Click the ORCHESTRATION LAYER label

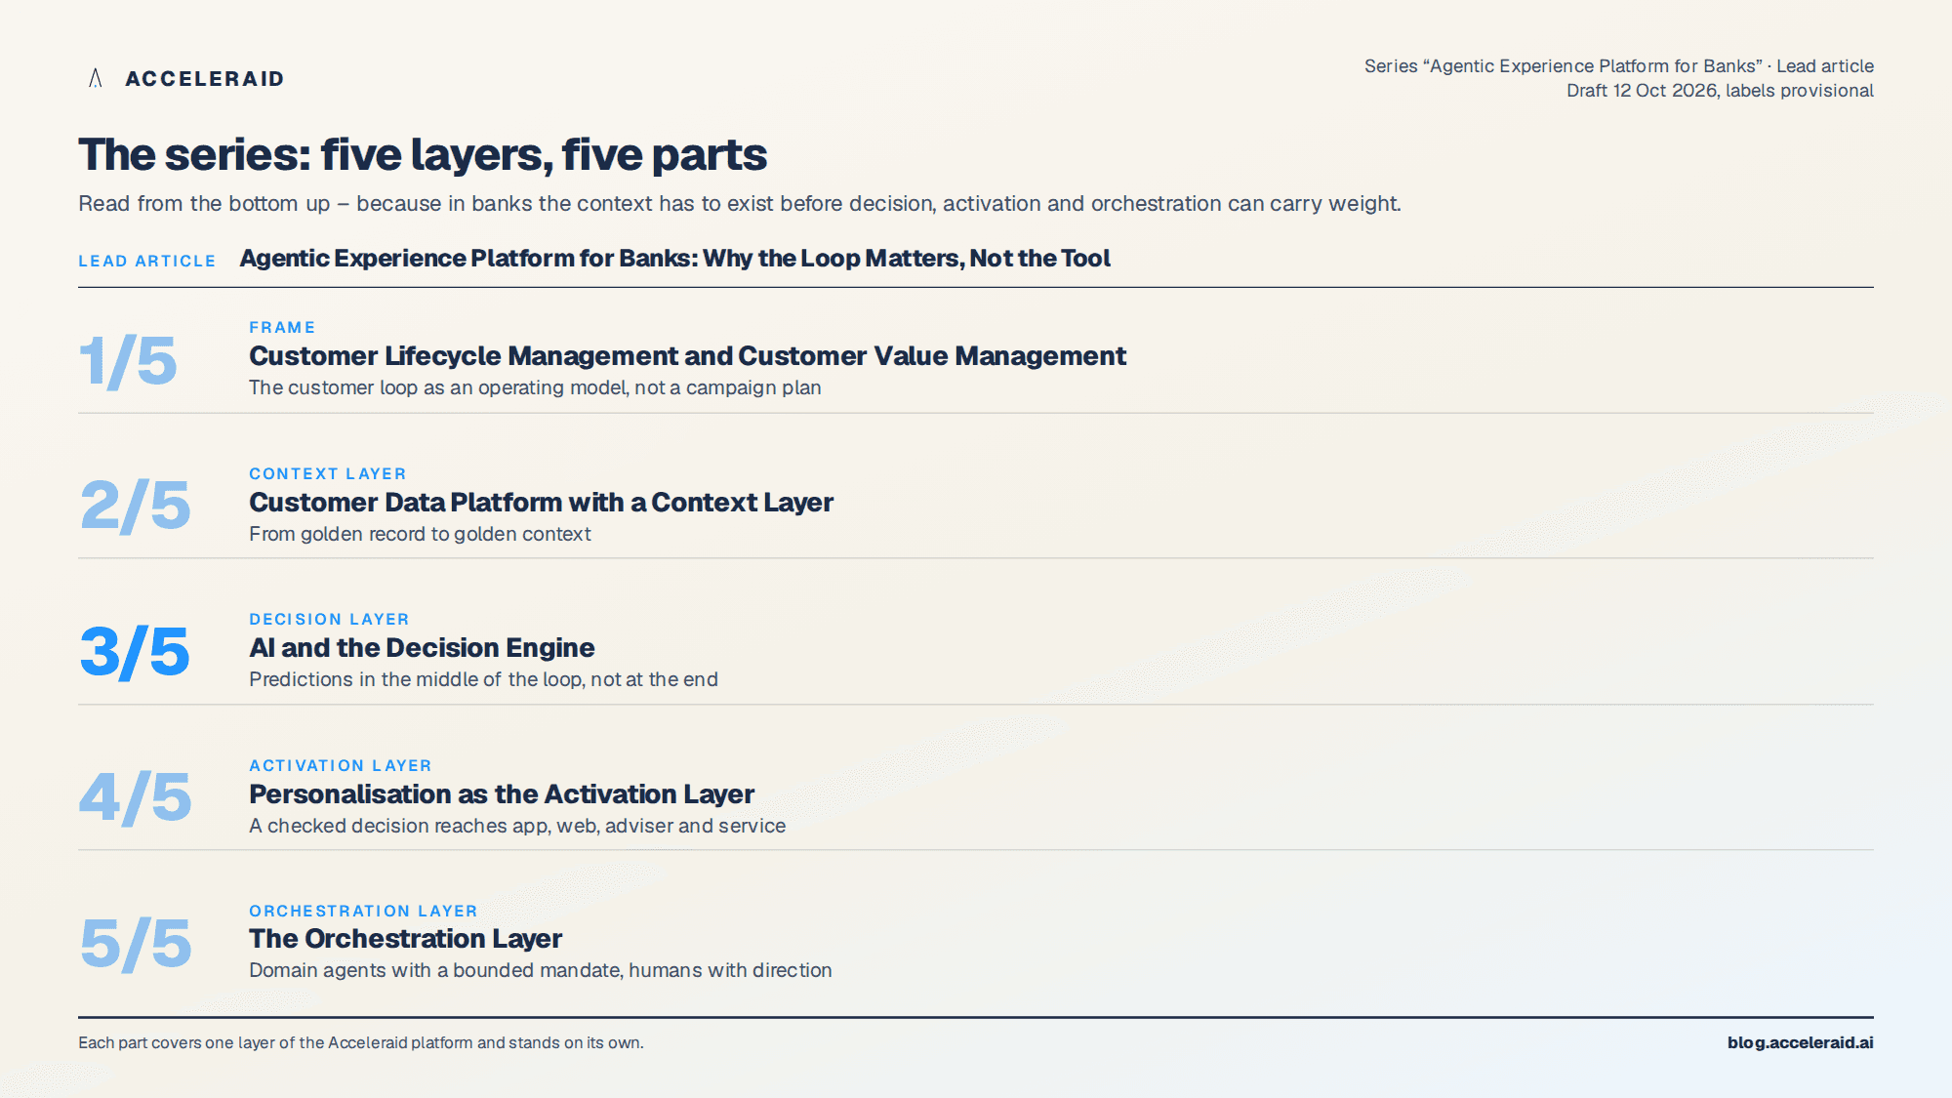[x=363, y=911]
